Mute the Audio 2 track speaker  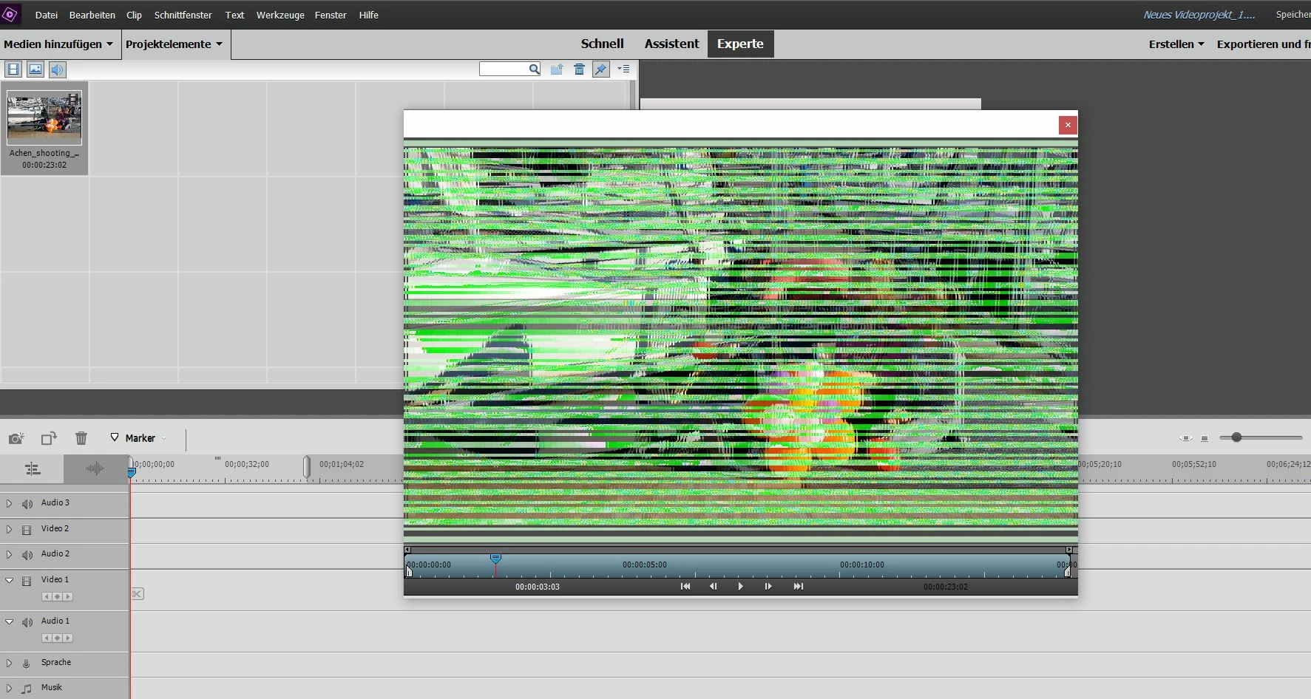click(x=27, y=555)
